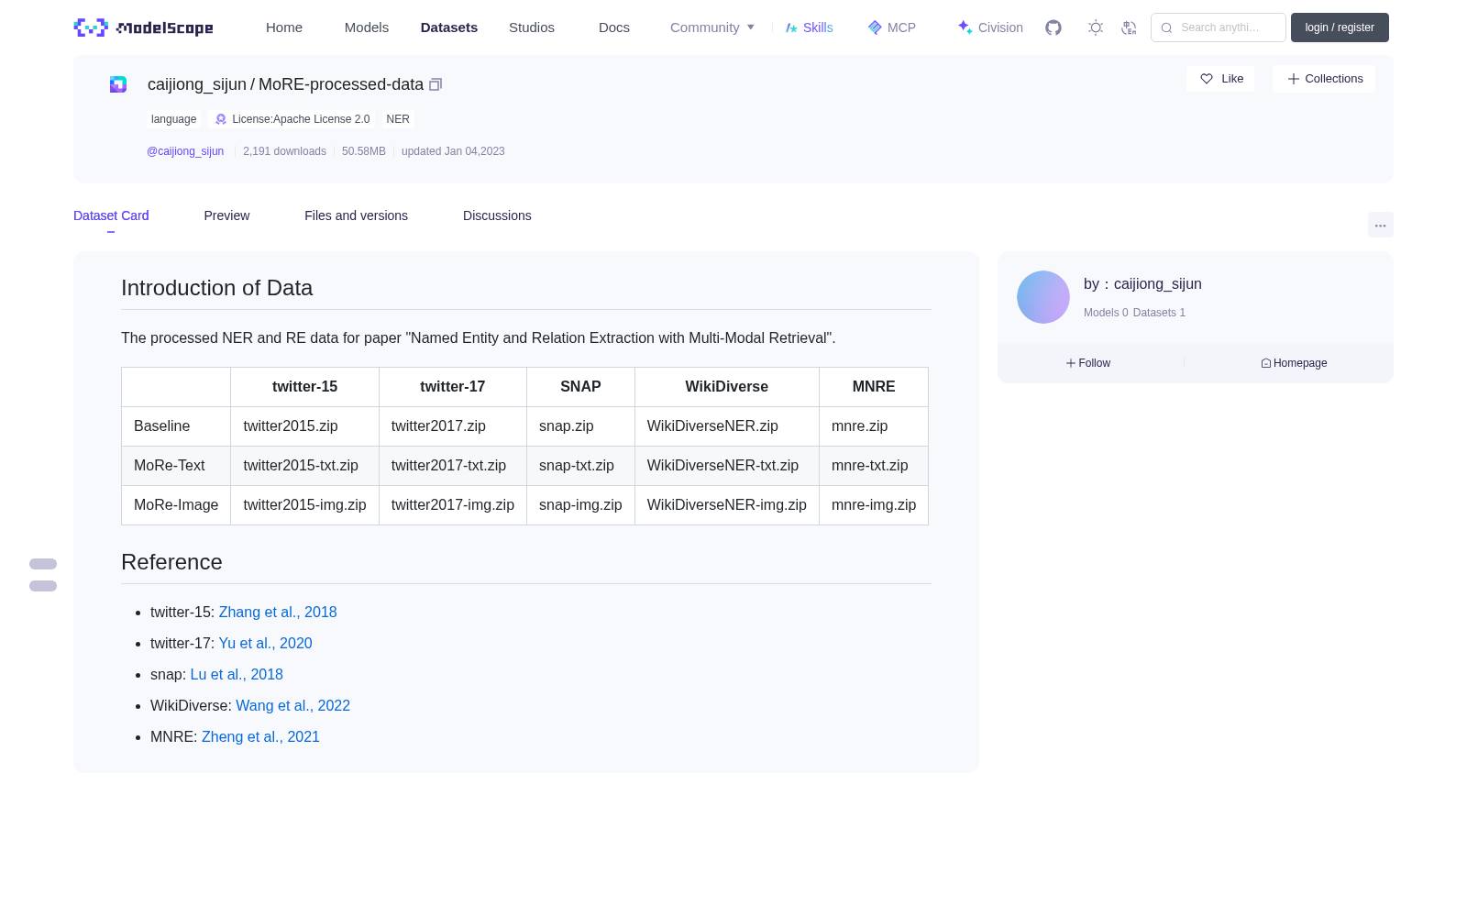Image resolution: width=1467 pixels, height=917 pixels.
Task: Open the Yu et al., 2020 reference
Action: 266,643
